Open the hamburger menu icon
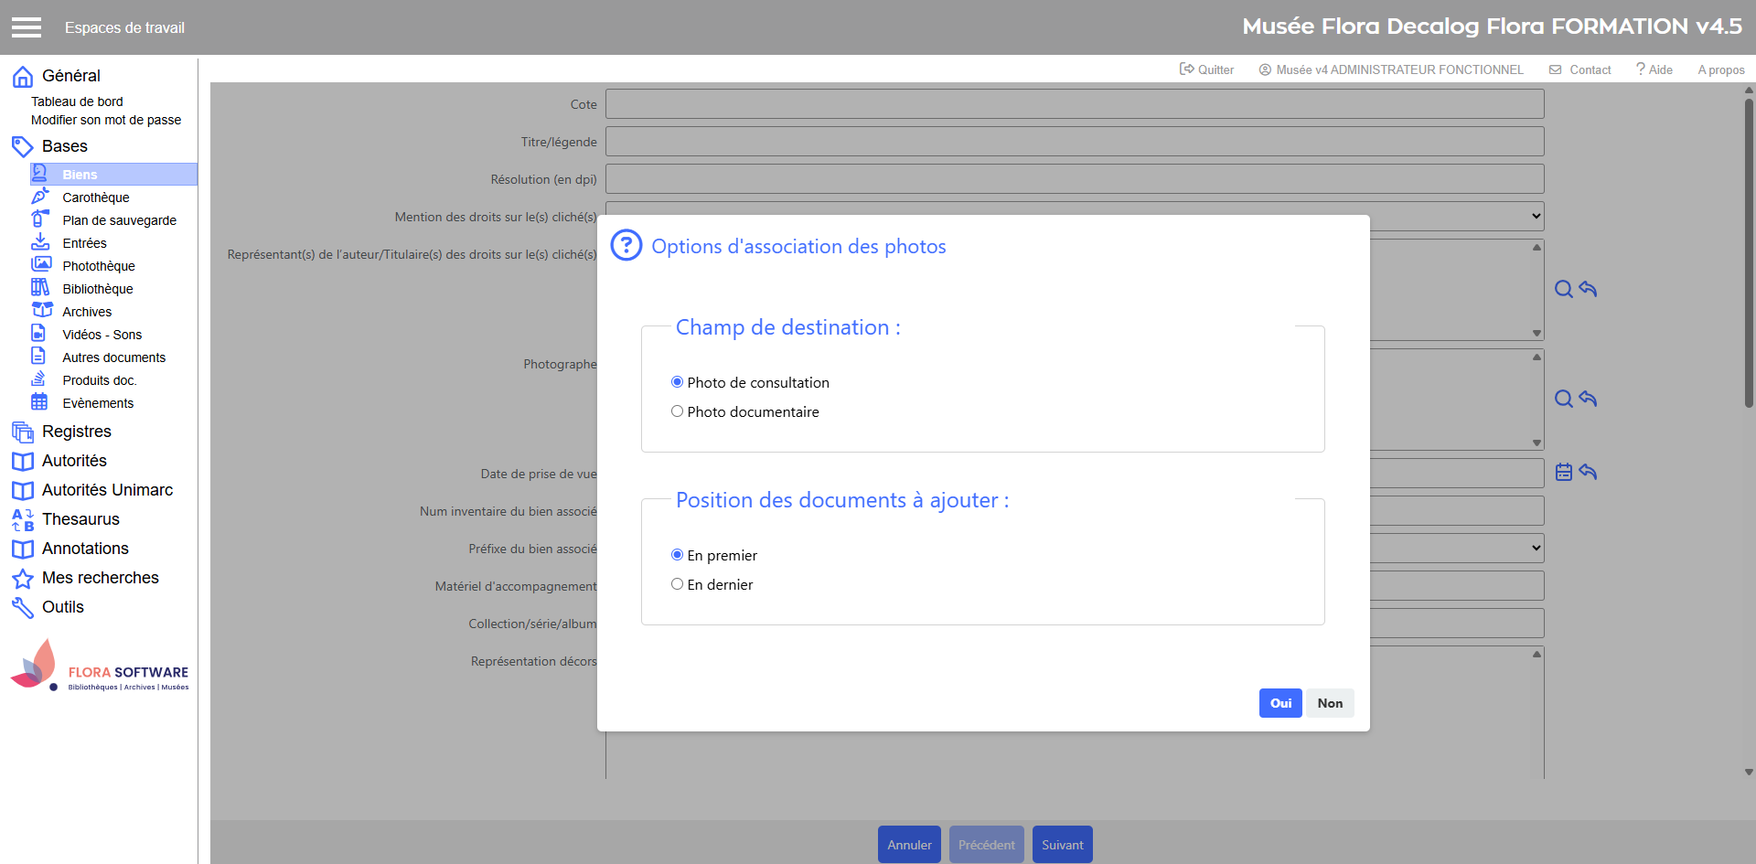The width and height of the screenshot is (1756, 864). pos(27,27)
